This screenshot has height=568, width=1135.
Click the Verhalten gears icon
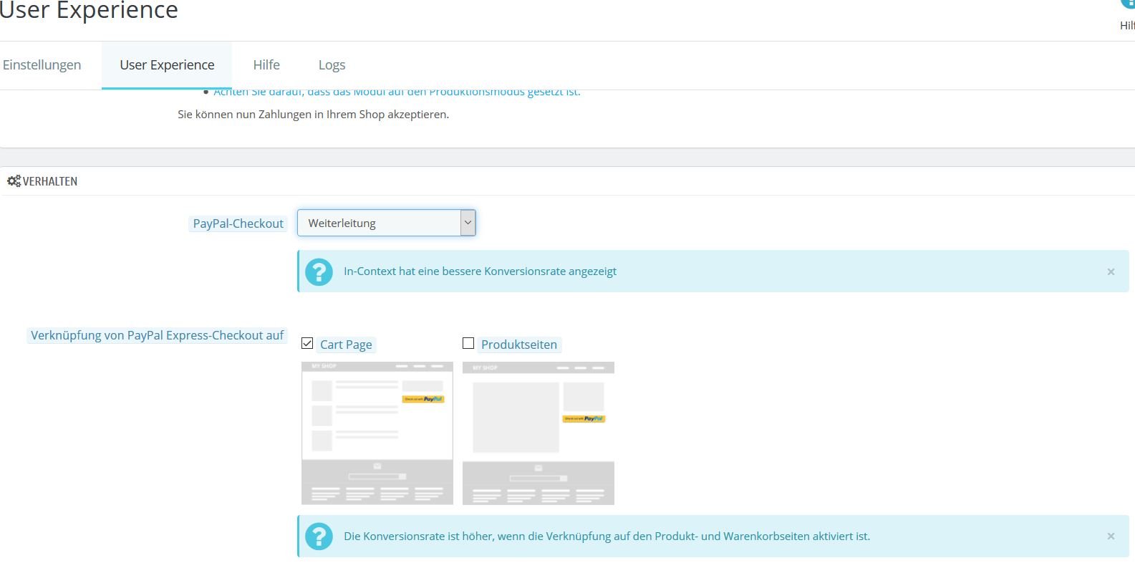14,181
